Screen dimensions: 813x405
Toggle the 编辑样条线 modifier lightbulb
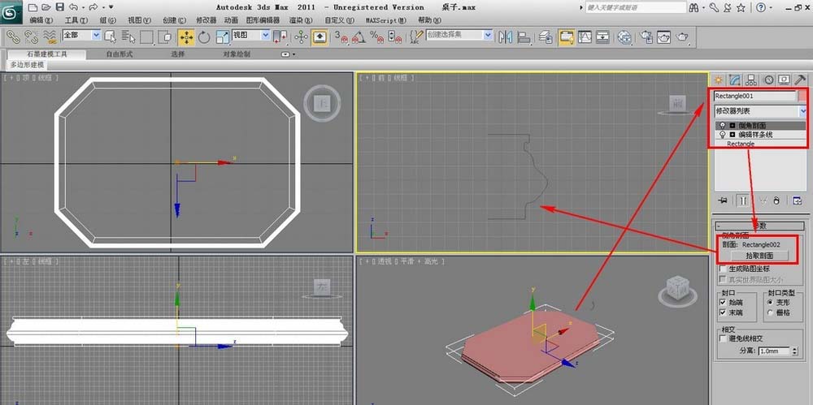point(721,134)
